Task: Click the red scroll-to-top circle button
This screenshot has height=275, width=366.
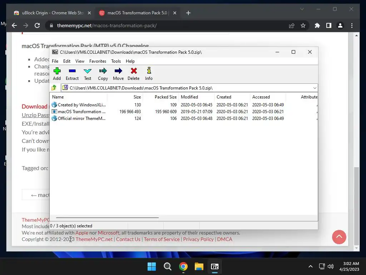Action: [x=339, y=237]
